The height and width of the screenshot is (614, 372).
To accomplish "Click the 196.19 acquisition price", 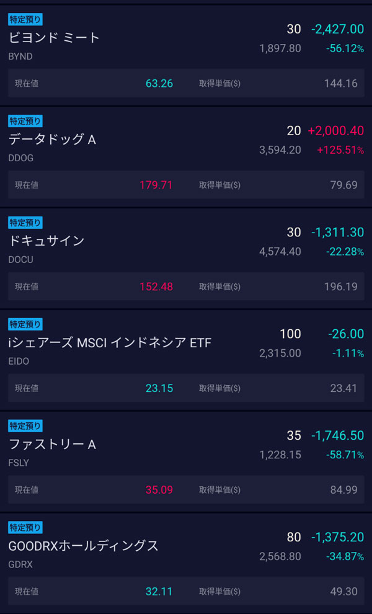I will click(341, 287).
